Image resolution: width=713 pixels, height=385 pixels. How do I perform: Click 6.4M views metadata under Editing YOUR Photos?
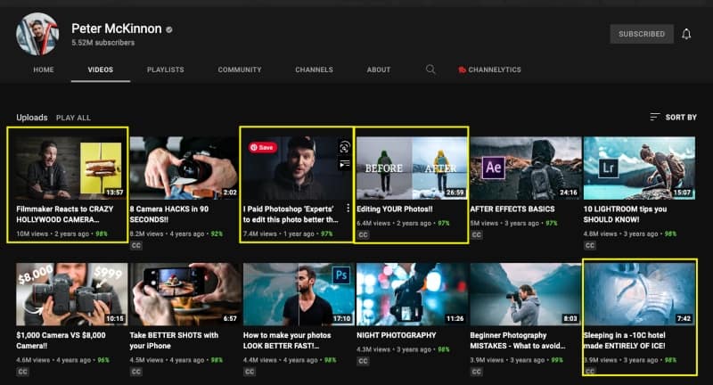(x=403, y=223)
